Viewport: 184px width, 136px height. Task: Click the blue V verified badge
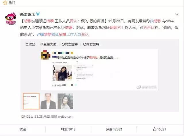coord(38,14)
